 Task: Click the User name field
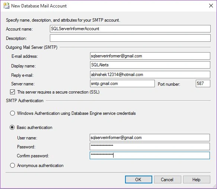coord(150,138)
